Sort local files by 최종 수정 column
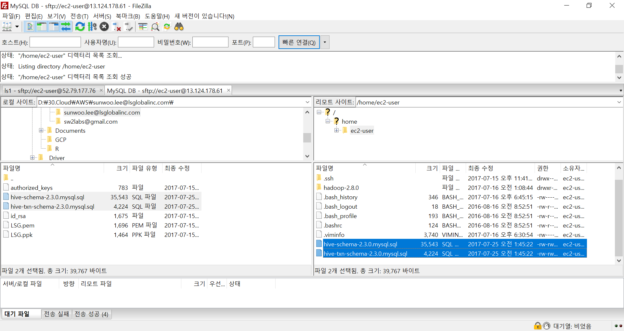The height and width of the screenshot is (331, 624). point(182,168)
